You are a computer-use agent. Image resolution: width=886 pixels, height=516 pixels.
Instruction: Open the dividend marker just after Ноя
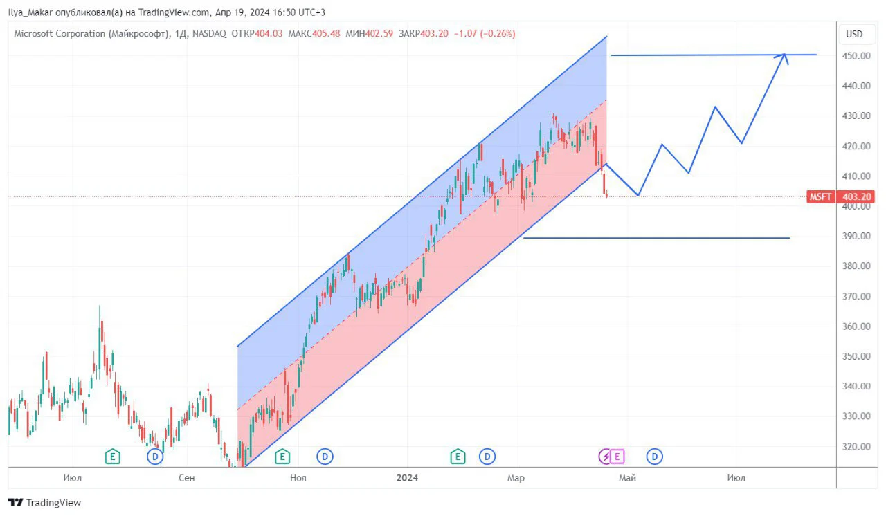325,457
